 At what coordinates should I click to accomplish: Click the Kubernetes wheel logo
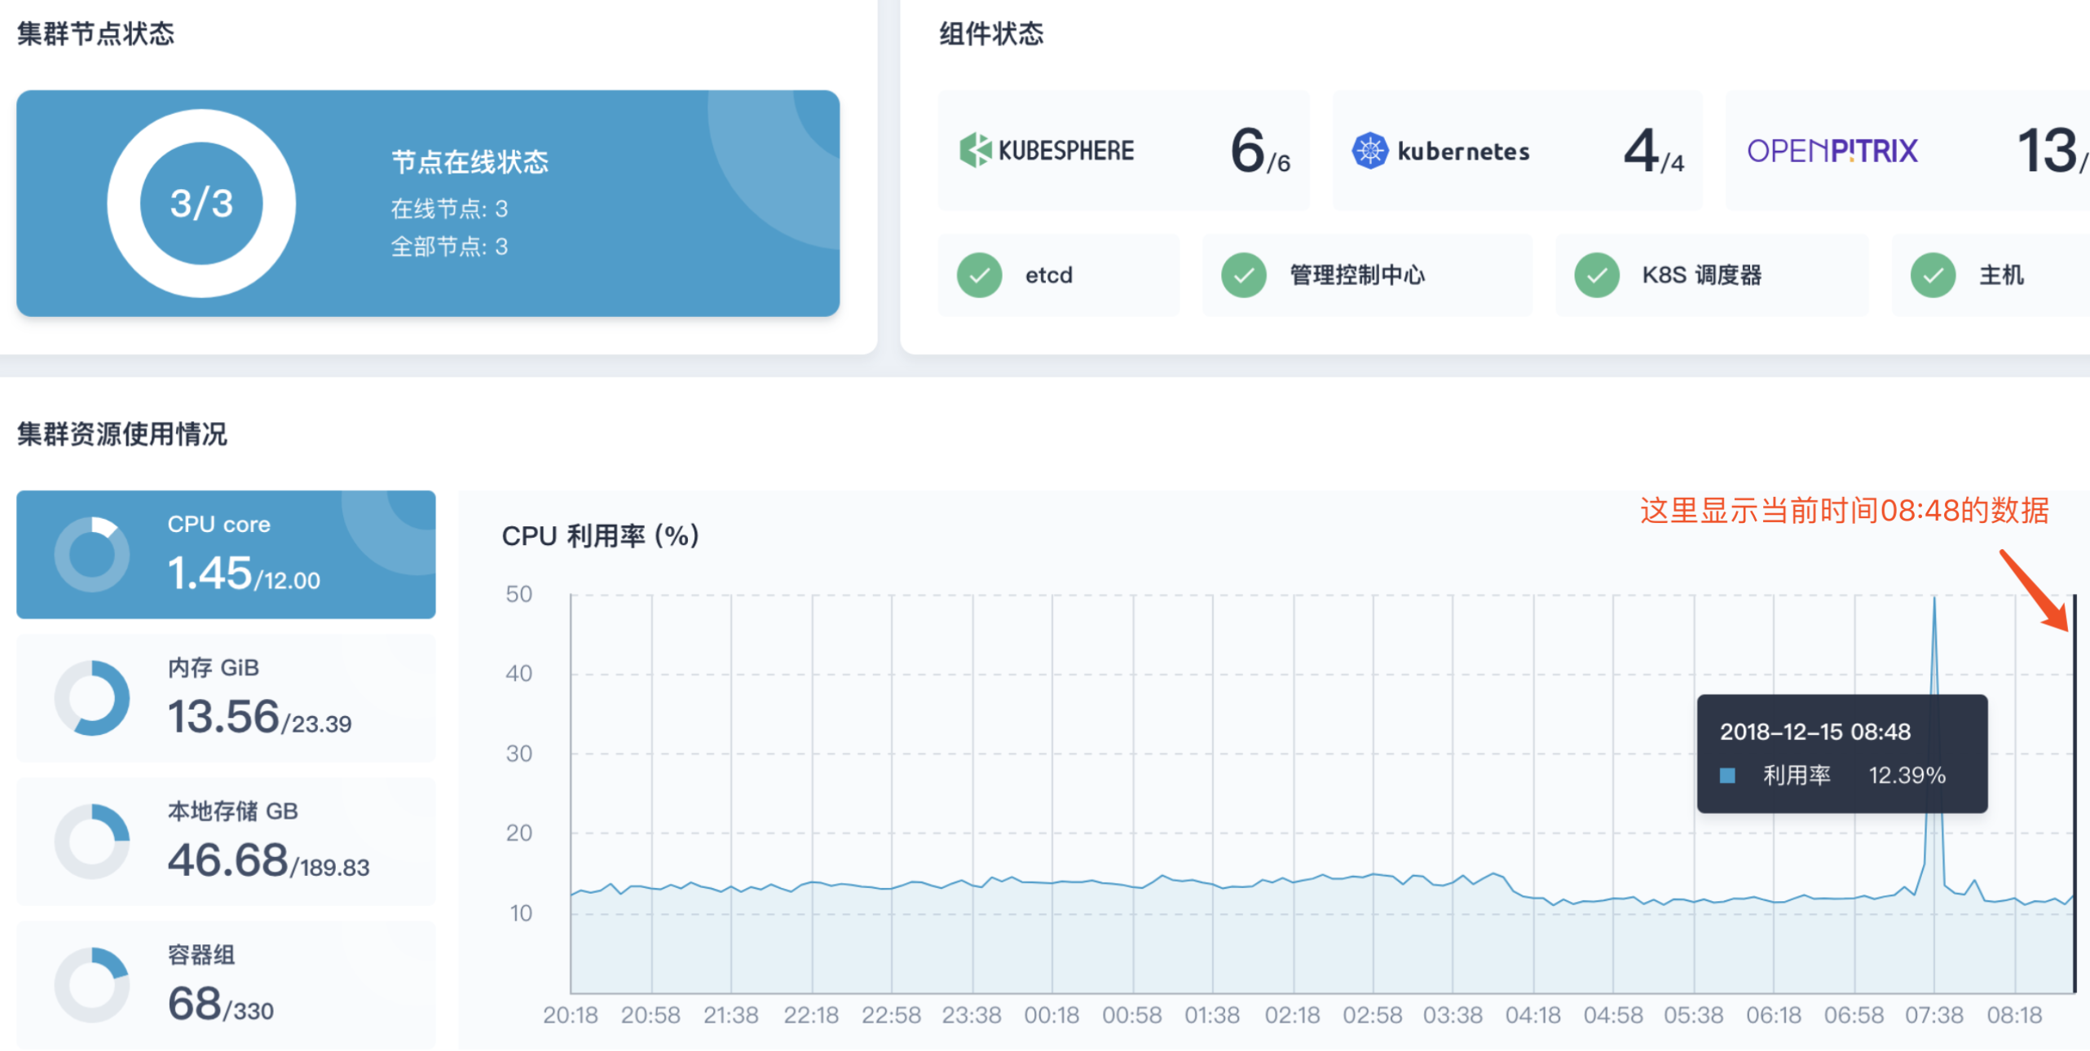[1369, 151]
